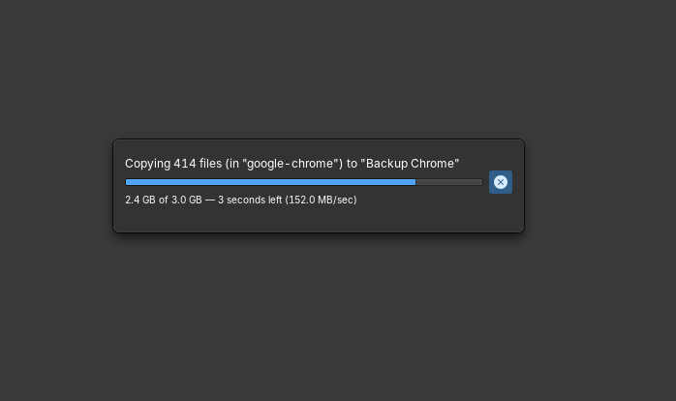
Task: Click the "Backup Chrome" destination name
Action: pyautogui.click(x=410, y=164)
